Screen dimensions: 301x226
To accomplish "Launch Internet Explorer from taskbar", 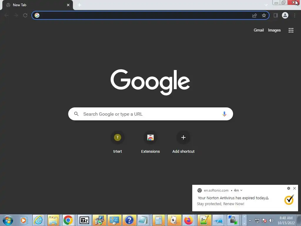I will (39, 220).
